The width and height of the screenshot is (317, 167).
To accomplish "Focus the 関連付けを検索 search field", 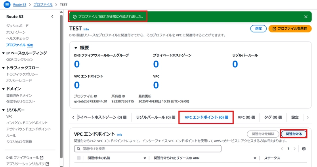I will point(148,149).
